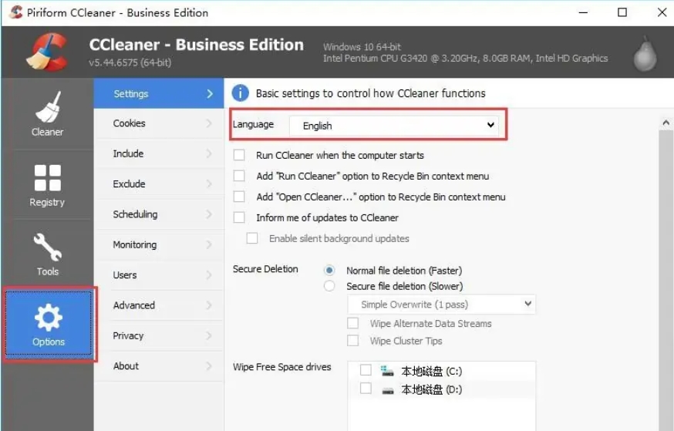Click the vertical scrollbar up arrow
This screenshot has width=674, height=431.
[x=666, y=123]
